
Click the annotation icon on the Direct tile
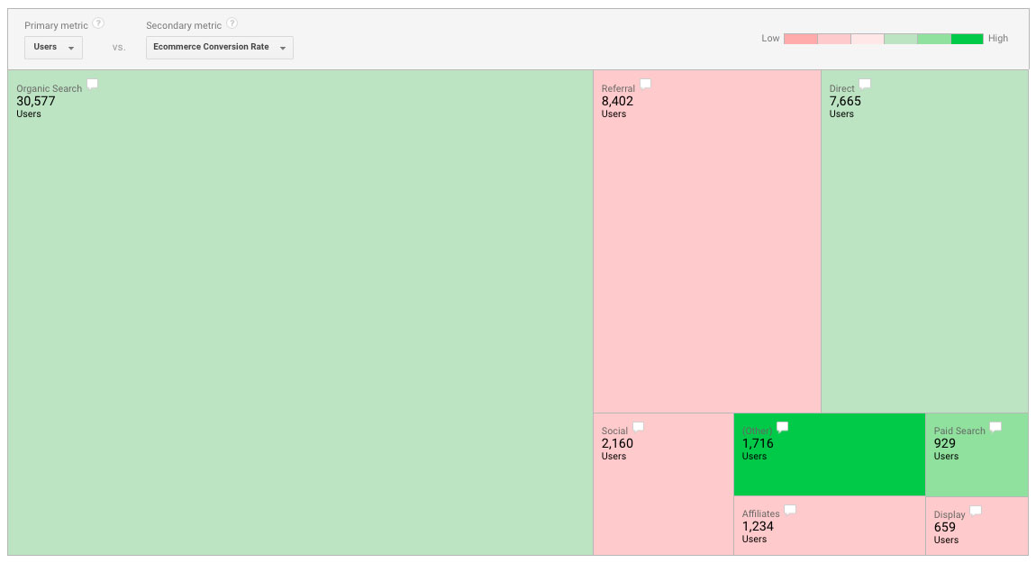pos(864,83)
